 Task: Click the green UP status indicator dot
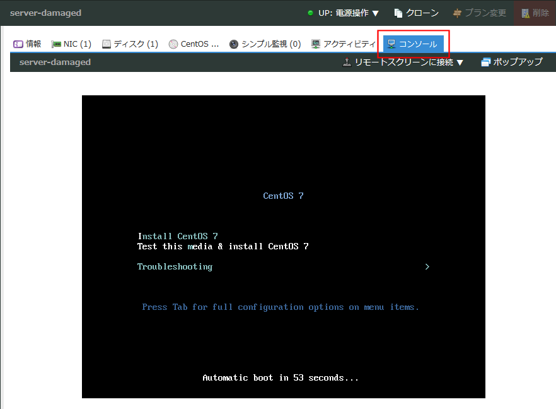click(x=310, y=13)
